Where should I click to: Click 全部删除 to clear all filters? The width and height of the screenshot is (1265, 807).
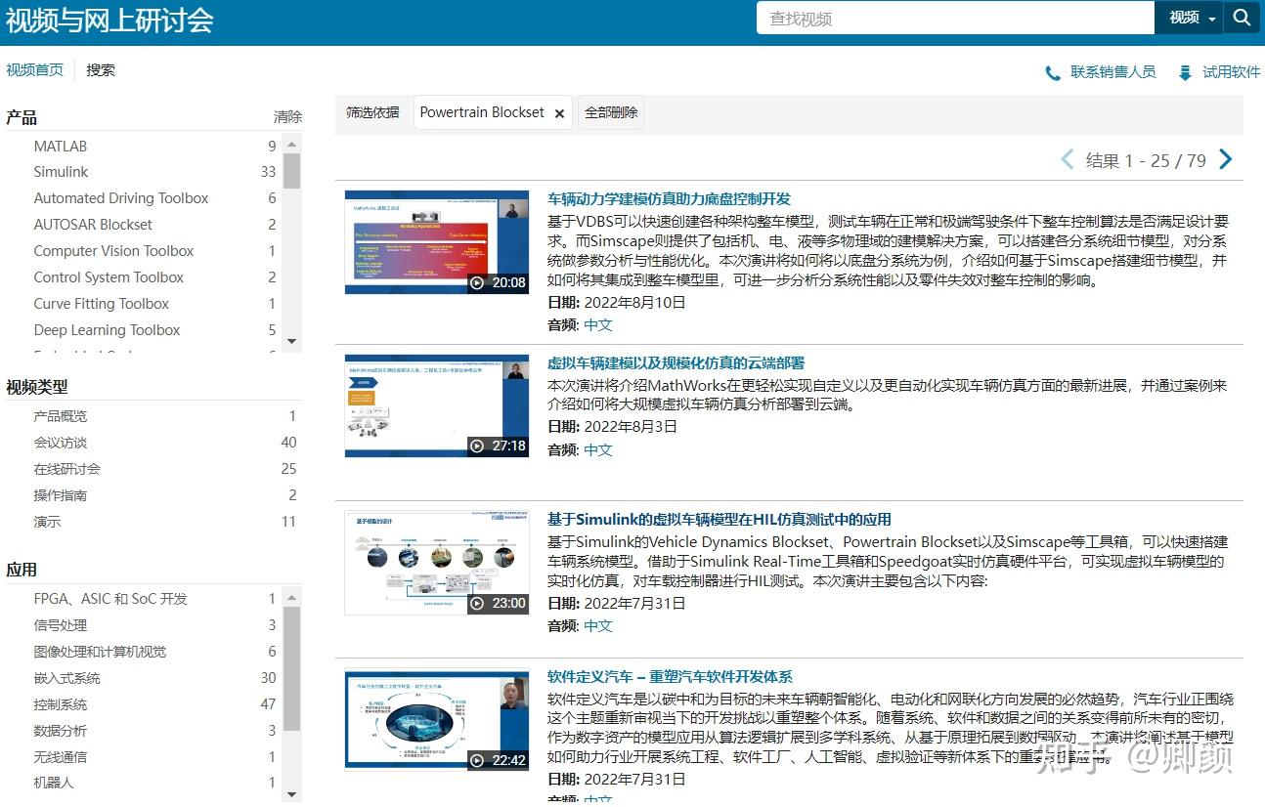(610, 112)
